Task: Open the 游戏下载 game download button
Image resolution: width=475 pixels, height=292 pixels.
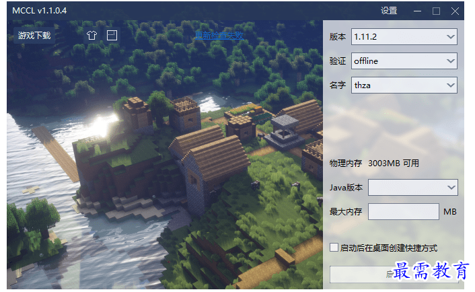Action: 34,36
